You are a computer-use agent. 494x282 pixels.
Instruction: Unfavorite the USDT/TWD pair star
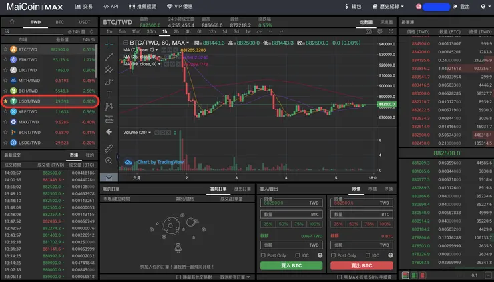[x=5, y=101]
